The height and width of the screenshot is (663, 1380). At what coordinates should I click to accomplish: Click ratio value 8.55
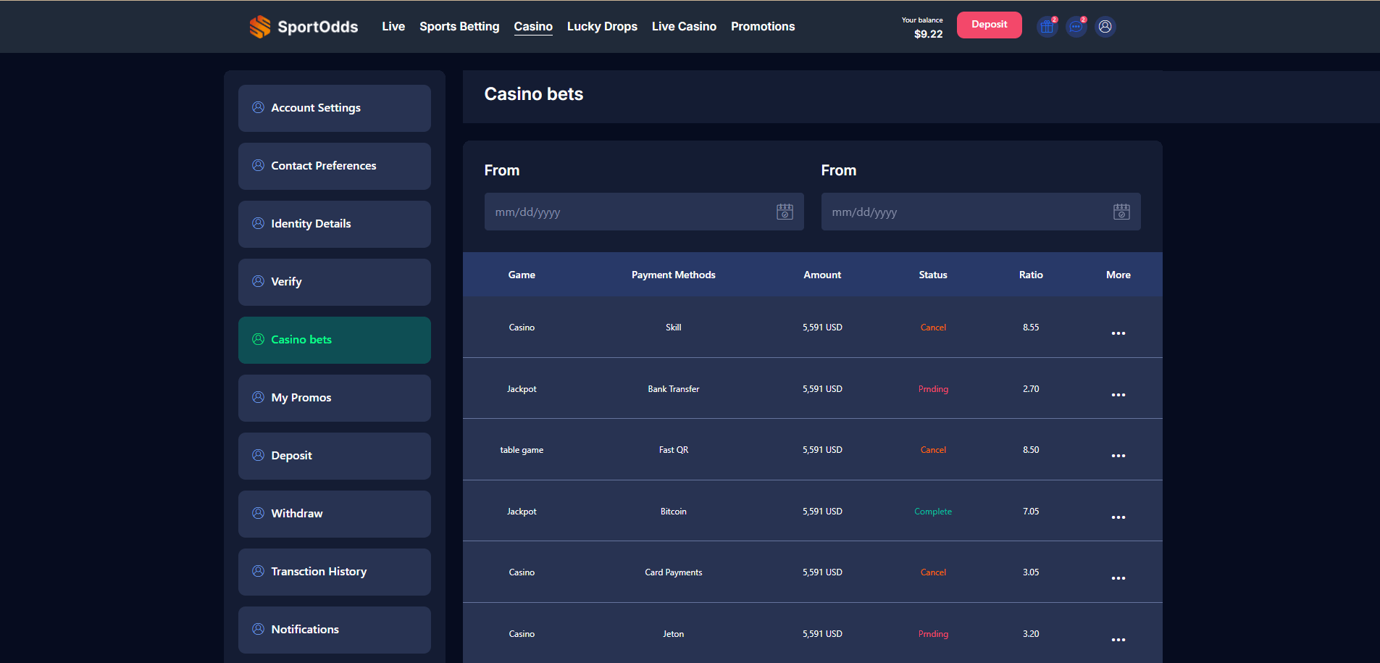(x=1031, y=328)
